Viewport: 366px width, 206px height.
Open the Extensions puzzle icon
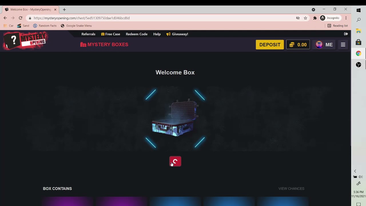[315, 18]
